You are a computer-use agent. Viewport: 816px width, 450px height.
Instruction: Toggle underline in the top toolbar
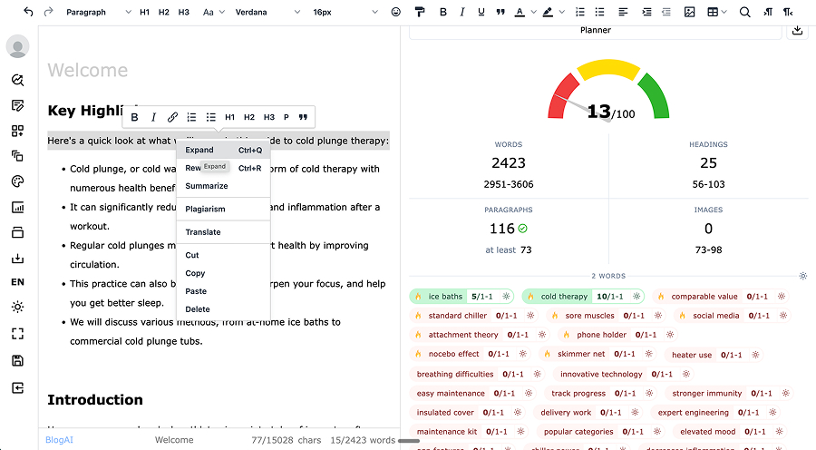(x=481, y=12)
